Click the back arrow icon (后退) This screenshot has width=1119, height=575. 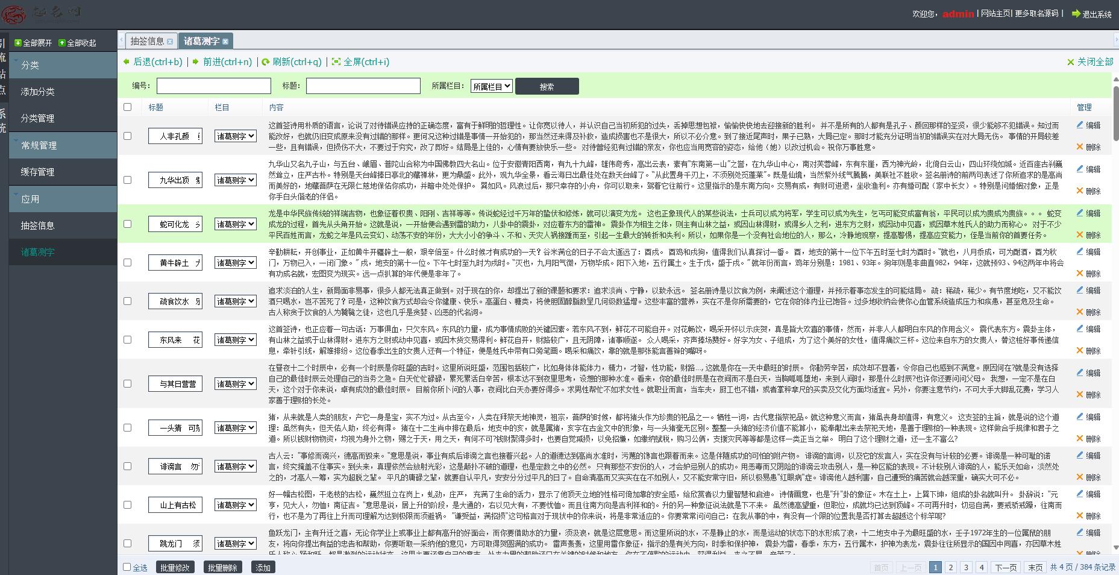pos(127,62)
